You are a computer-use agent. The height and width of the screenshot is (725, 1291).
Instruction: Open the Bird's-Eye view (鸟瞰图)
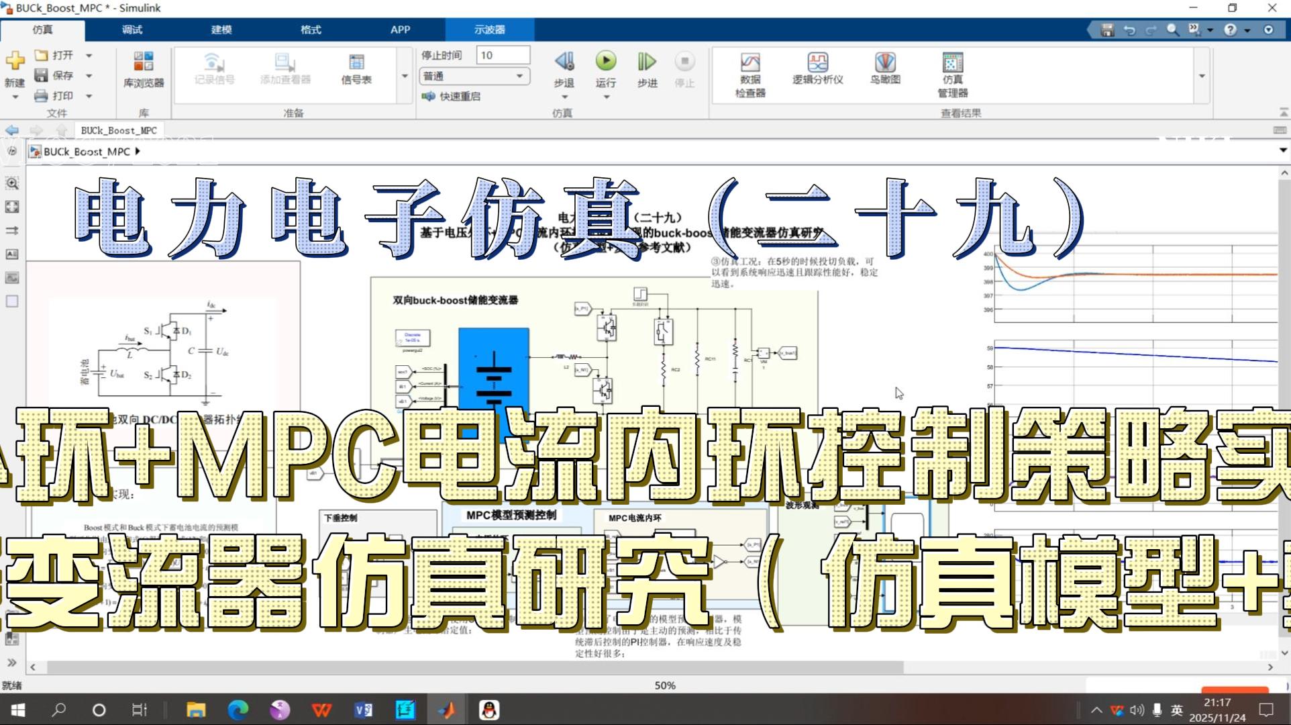pos(884,64)
